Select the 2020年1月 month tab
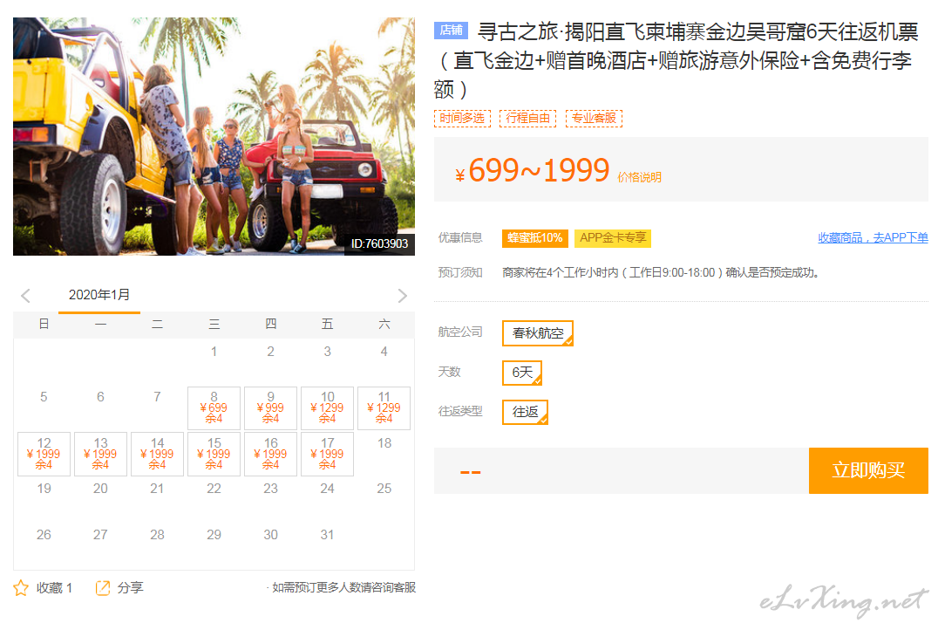Image resolution: width=938 pixels, height=630 pixels. click(x=99, y=295)
